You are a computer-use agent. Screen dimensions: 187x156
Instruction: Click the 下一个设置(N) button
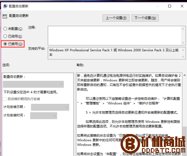pos(145,18)
